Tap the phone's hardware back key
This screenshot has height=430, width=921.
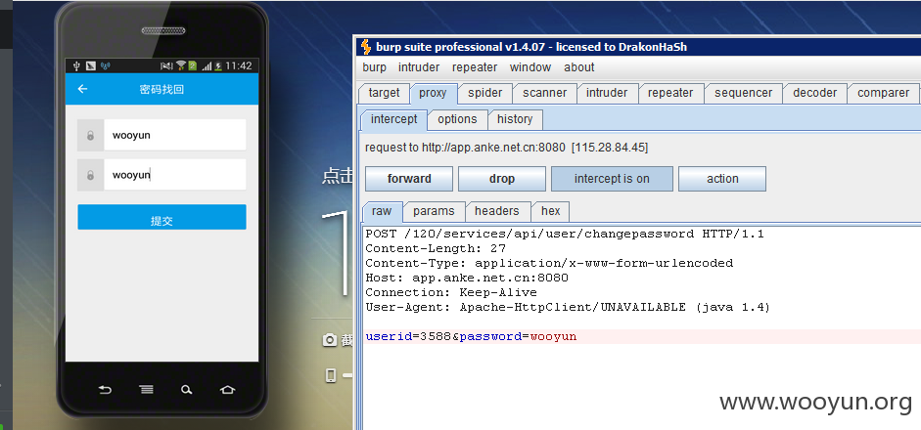point(105,390)
